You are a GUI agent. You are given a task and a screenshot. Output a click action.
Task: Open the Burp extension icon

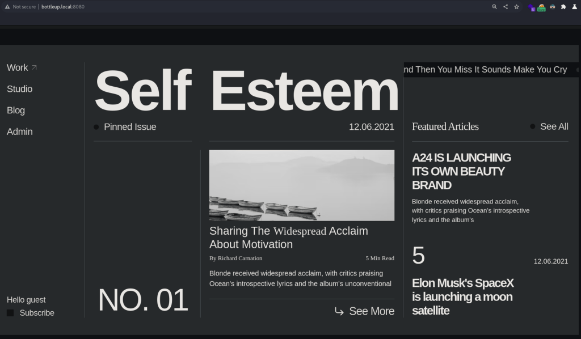tap(541, 7)
